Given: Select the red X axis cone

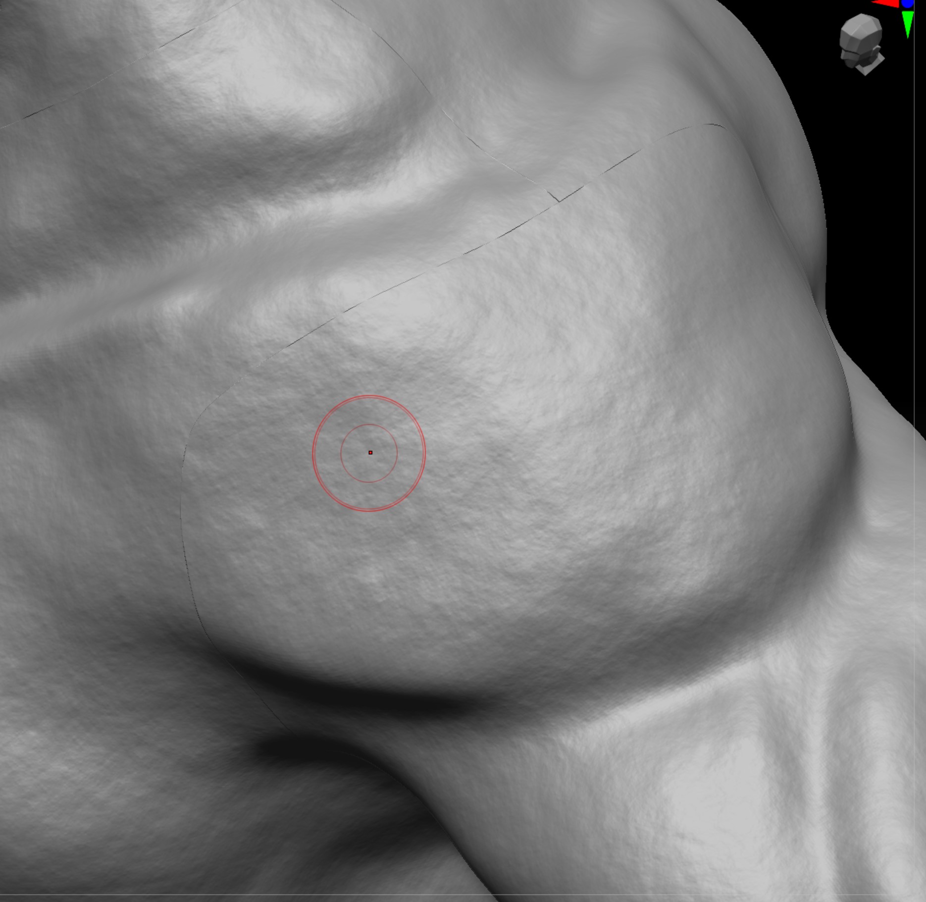Looking at the screenshot, I should tap(885, 3).
